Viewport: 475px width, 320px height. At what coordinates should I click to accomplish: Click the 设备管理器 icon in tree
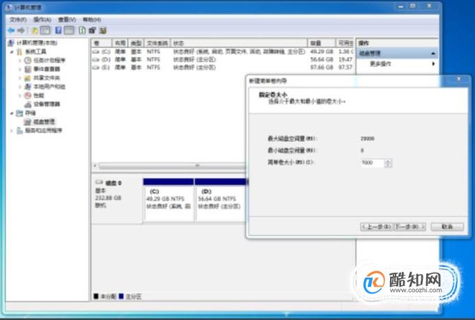coord(28,104)
